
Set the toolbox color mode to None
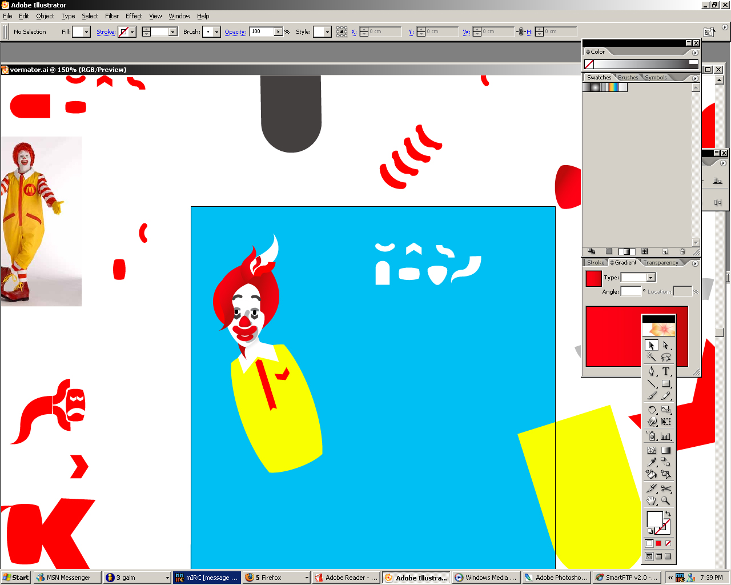tap(668, 543)
